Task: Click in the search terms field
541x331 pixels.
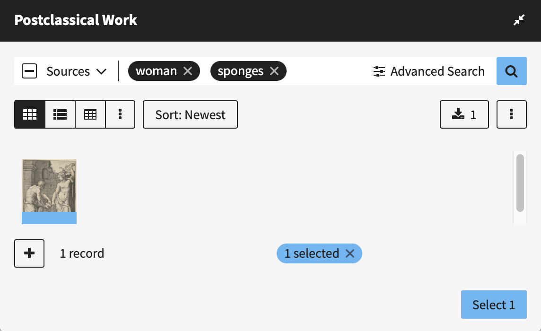Action: tap(326, 71)
